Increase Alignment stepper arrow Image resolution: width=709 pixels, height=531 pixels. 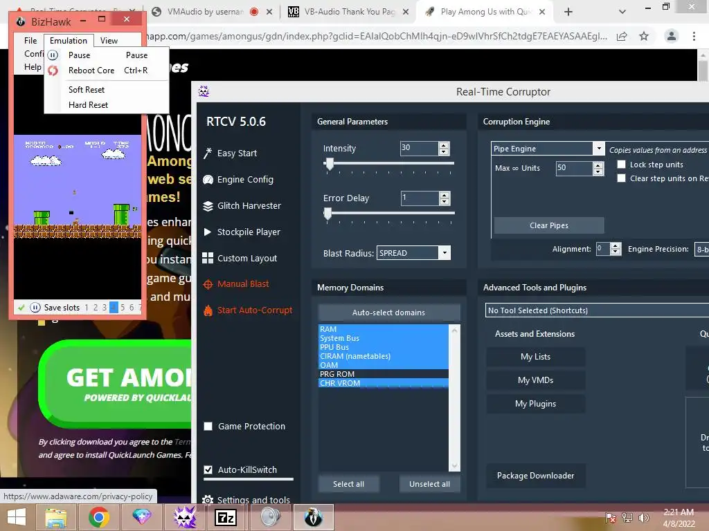(616, 246)
